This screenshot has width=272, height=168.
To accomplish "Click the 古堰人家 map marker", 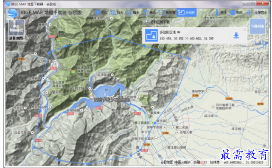I will pos(177,132).
